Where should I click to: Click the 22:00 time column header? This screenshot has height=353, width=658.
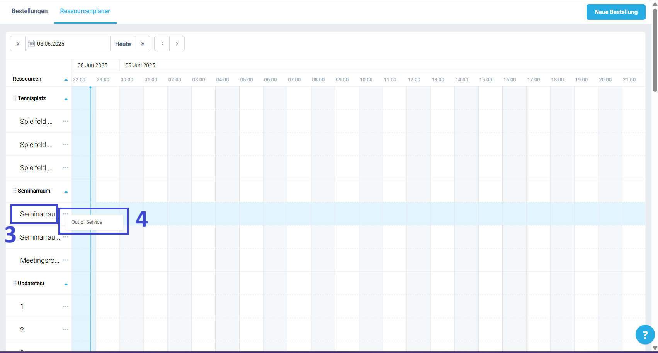(x=79, y=79)
